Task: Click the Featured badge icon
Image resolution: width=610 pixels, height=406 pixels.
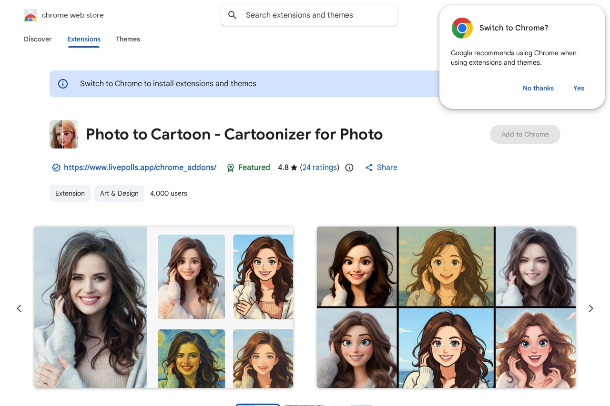Action: click(231, 168)
